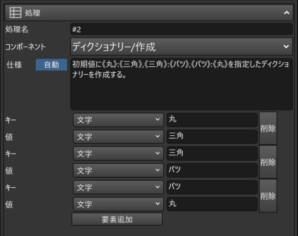Open the first キー type dropdown 文字
The height and width of the screenshot is (236, 298).
(x=118, y=120)
